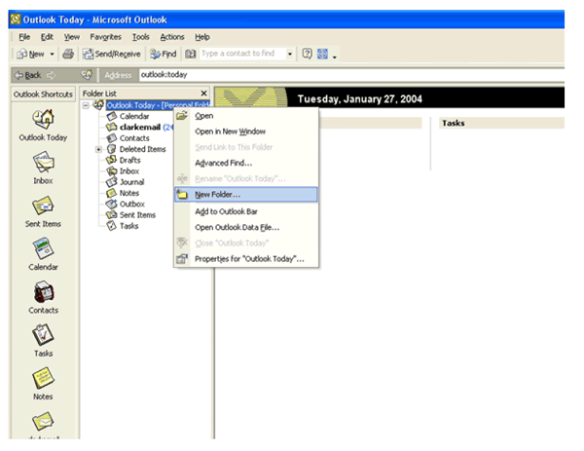Viewport: 584px width, 451px height.
Task: Click Send/Receive toolbar button
Action: pyautogui.click(x=111, y=55)
